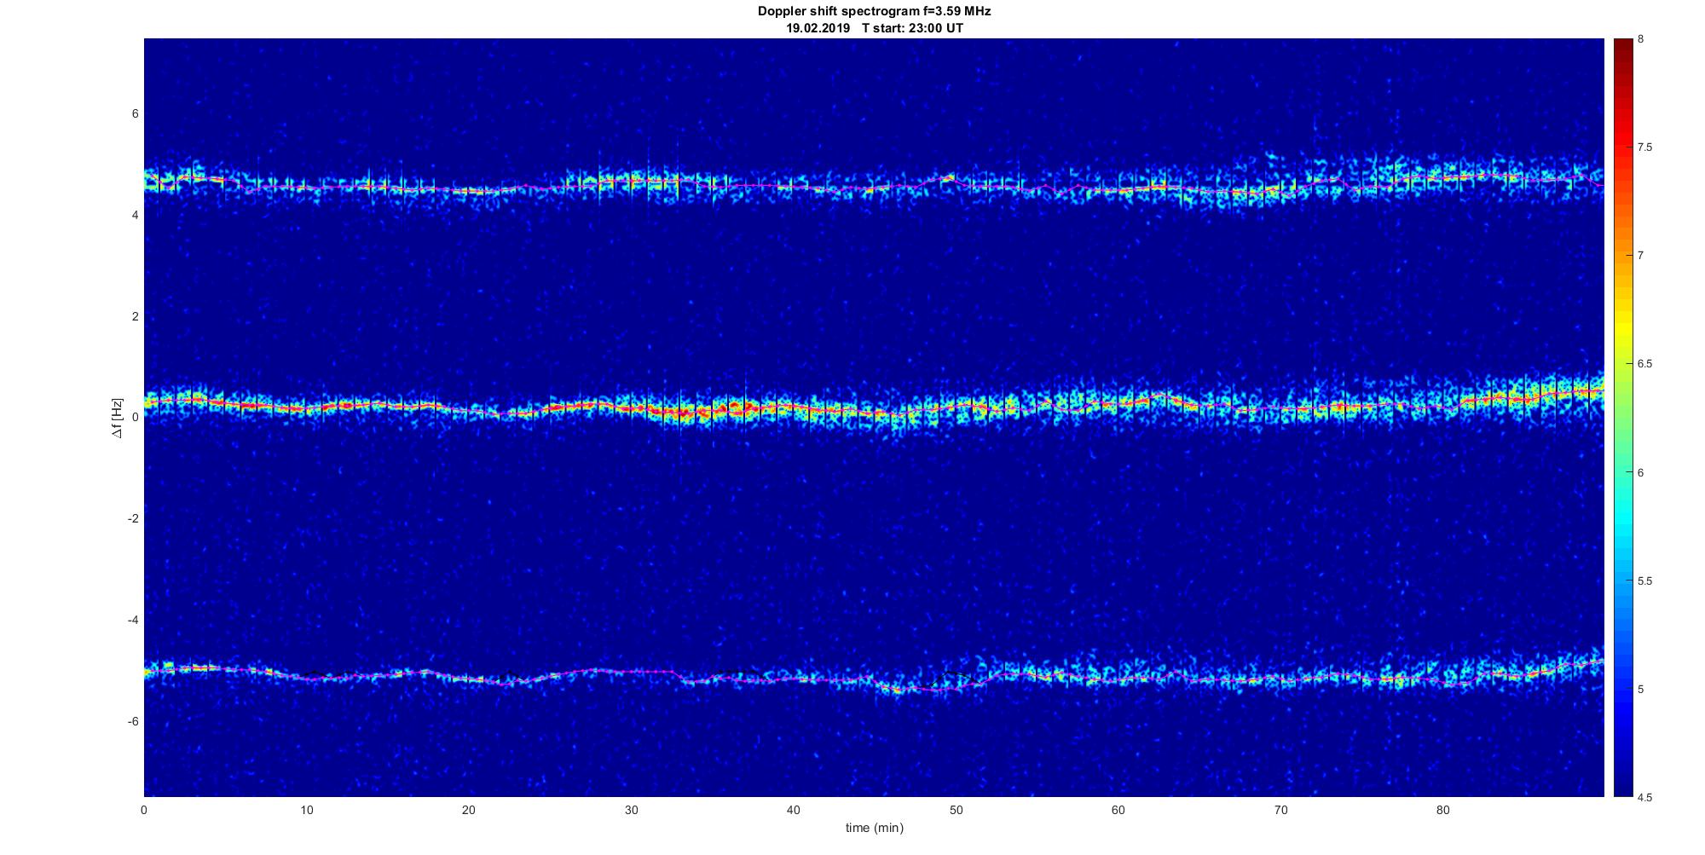Click the "time (min)" x-axis label

point(874,828)
